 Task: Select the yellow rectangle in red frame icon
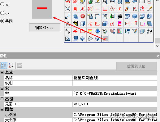click(90, 31)
